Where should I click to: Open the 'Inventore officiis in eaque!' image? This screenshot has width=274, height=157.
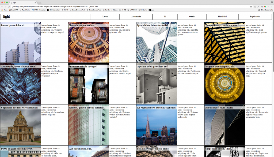[89, 84]
